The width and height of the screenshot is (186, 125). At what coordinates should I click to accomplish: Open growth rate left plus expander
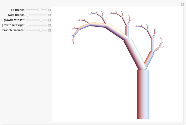click(49, 20)
